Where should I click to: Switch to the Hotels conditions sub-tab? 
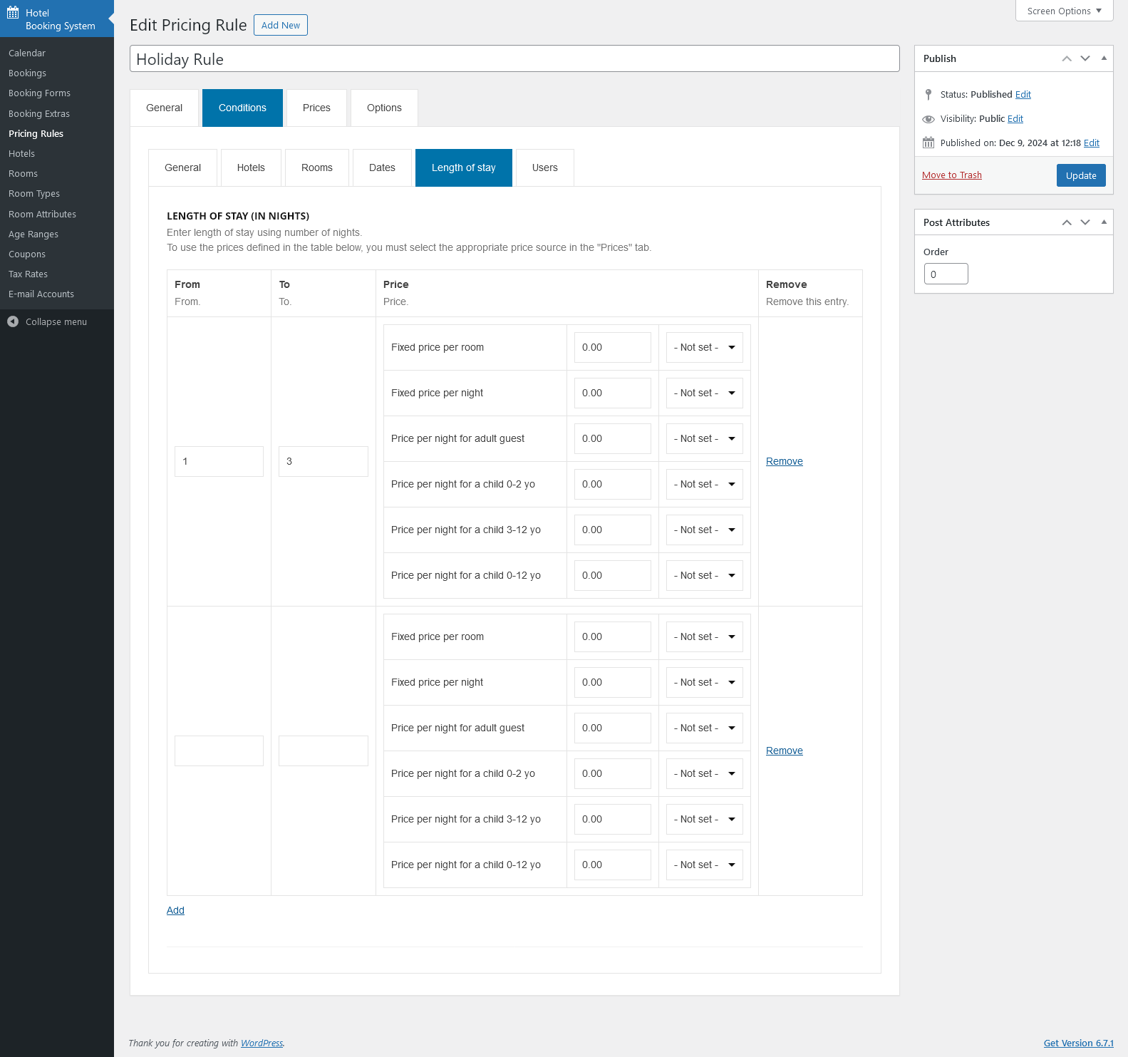tap(251, 167)
